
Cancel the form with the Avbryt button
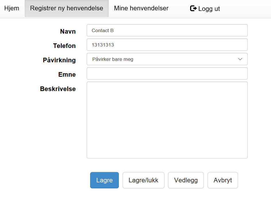[x=223, y=180]
